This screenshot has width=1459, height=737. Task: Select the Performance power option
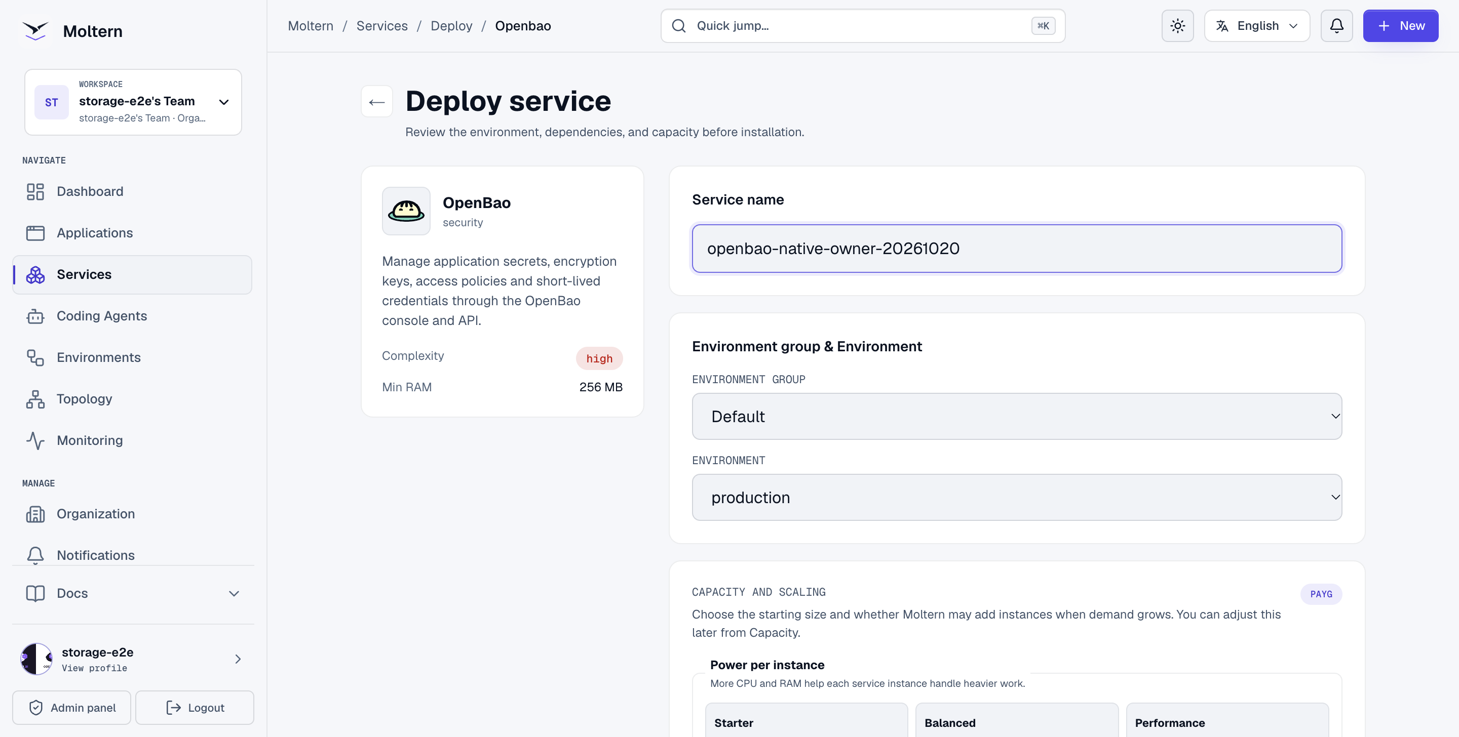coord(1227,720)
